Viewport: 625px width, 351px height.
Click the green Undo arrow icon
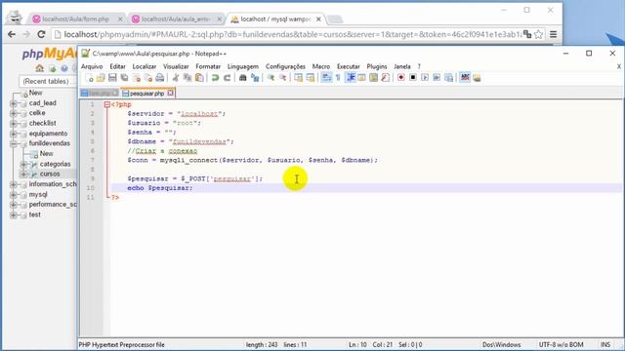(215, 78)
